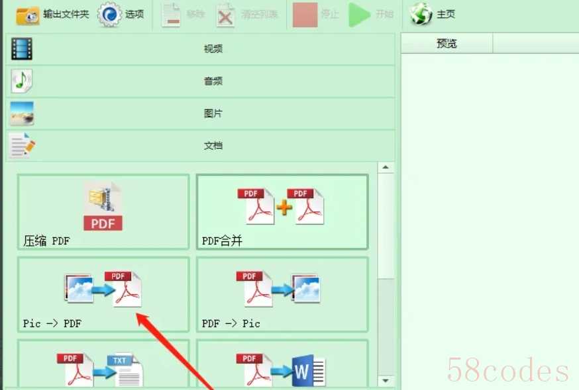
Task: Select the 压缩 PDF (compress) tile
Action: pyautogui.click(x=103, y=212)
